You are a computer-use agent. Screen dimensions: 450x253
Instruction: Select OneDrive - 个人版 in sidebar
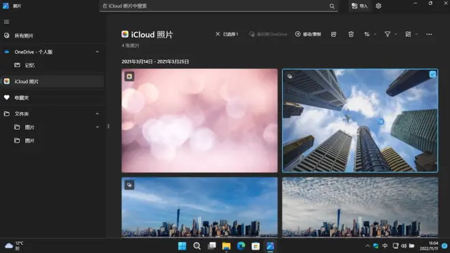52,52
